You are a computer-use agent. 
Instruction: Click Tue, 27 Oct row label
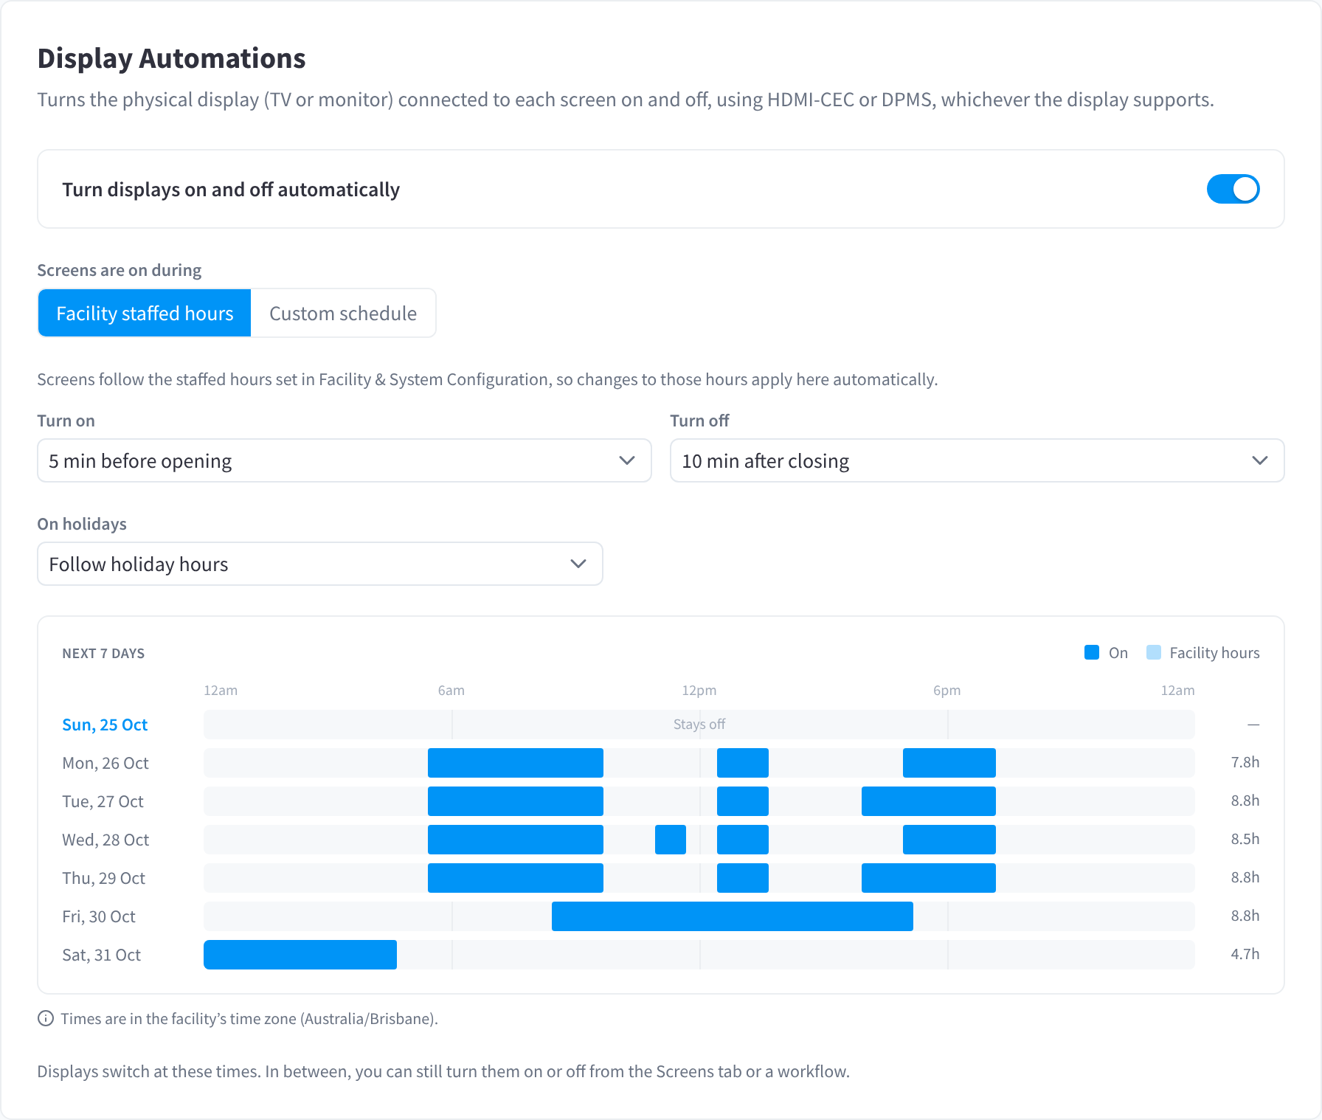(x=103, y=801)
